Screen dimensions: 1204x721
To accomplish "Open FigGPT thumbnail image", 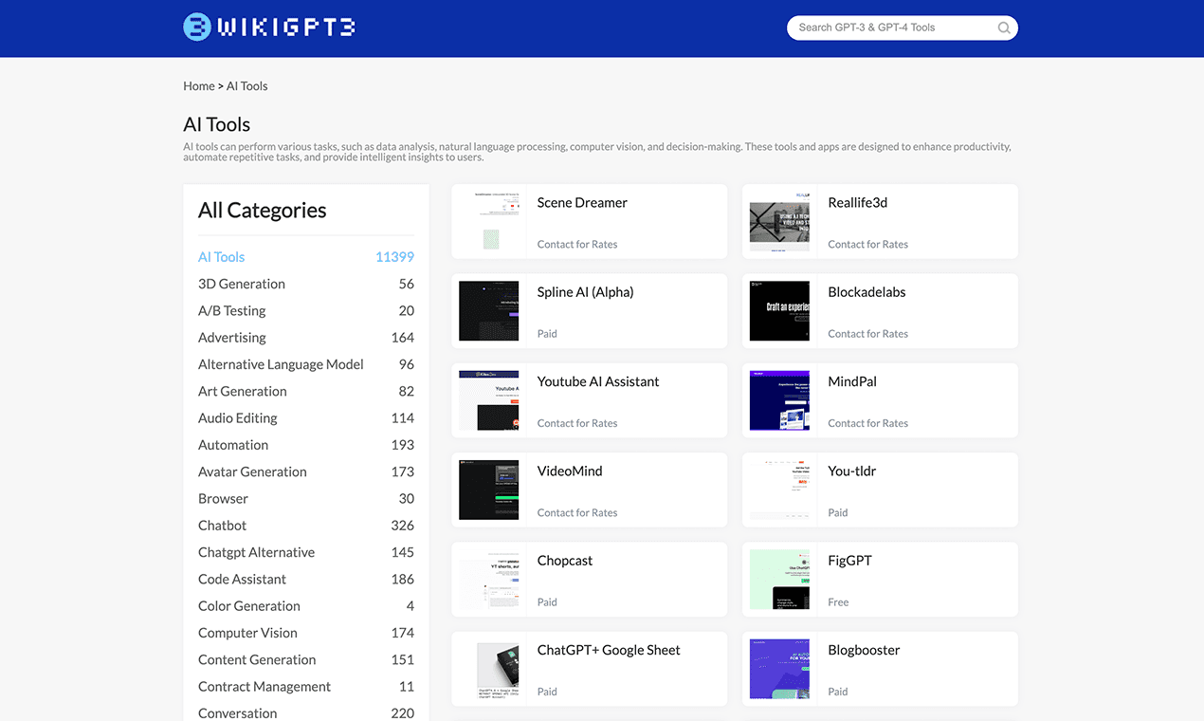I will coord(779,579).
